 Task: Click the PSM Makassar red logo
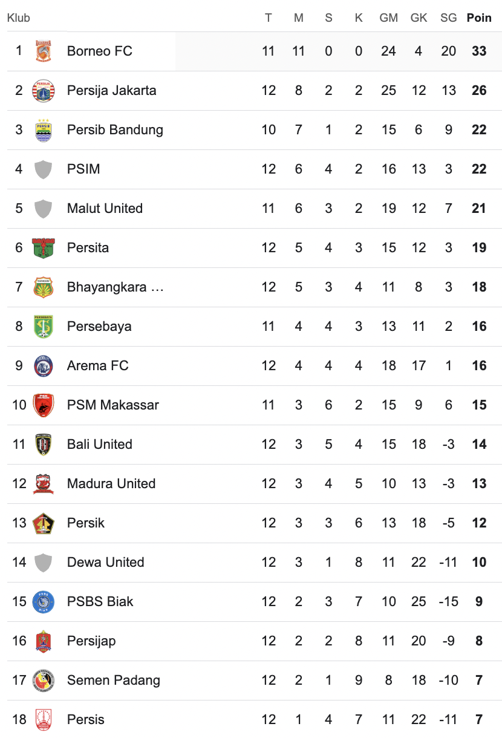[43, 405]
